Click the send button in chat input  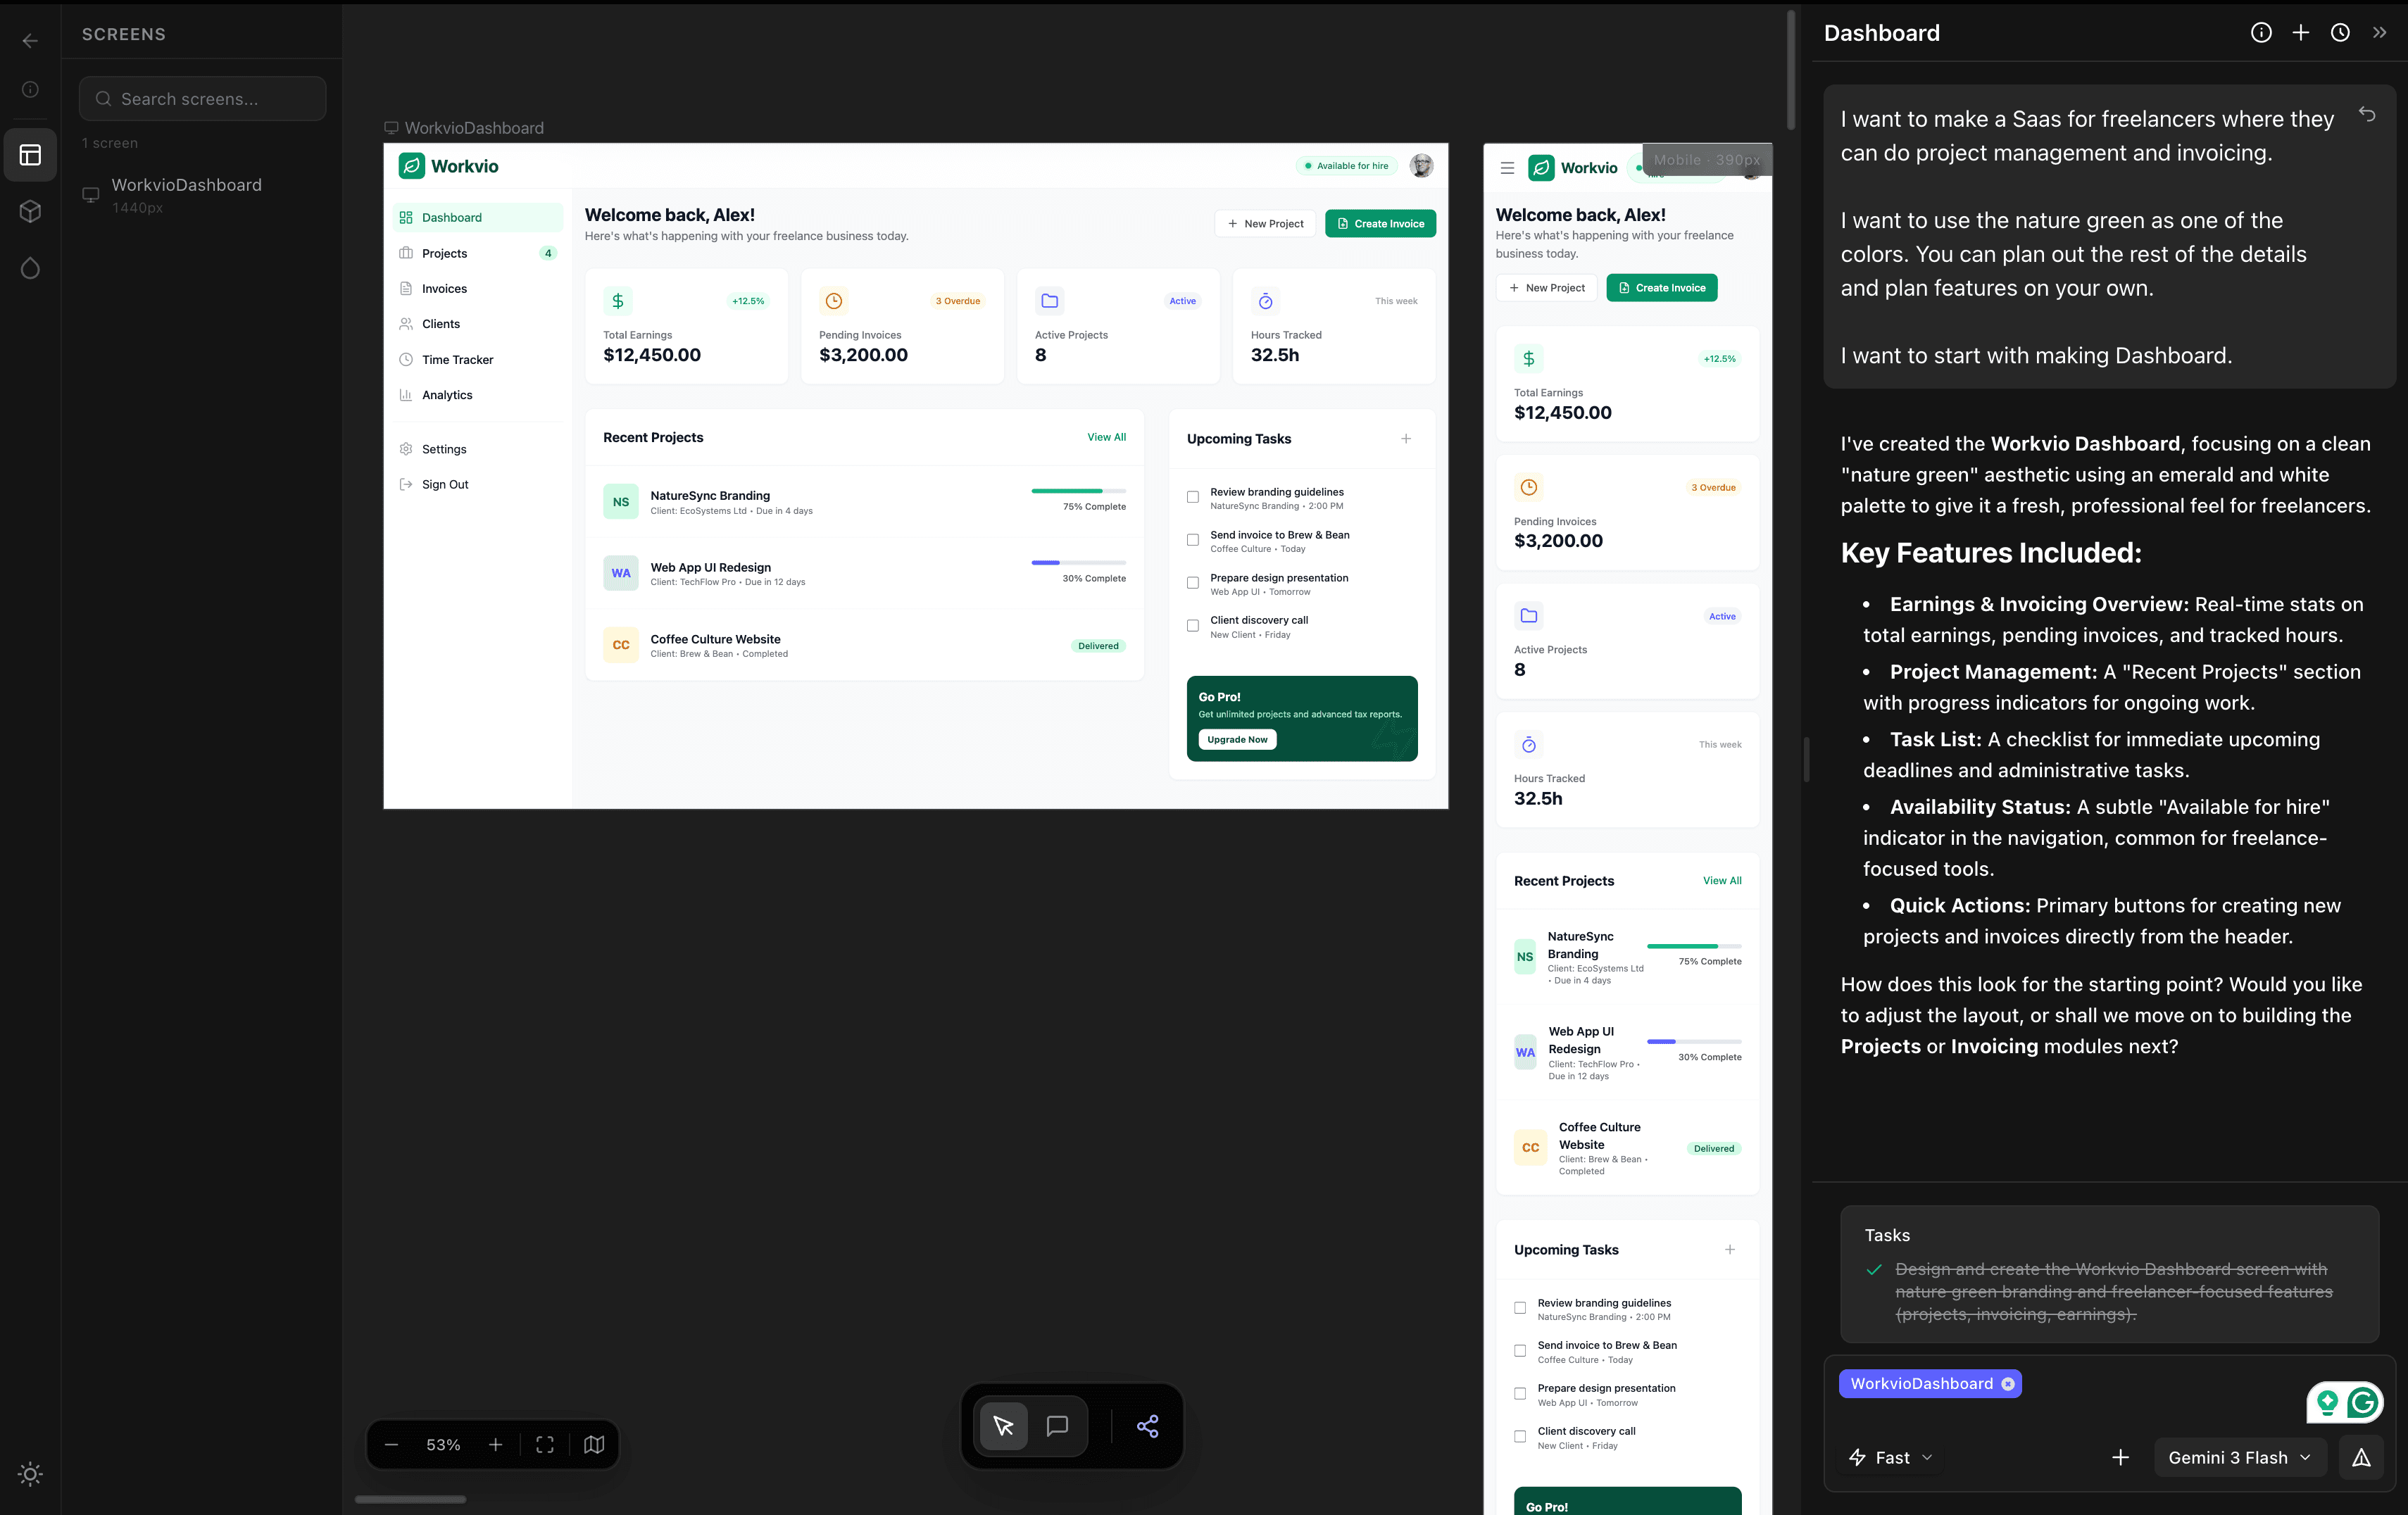coord(2361,1458)
